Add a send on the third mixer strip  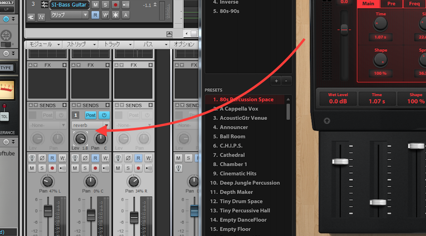pos(151,105)
